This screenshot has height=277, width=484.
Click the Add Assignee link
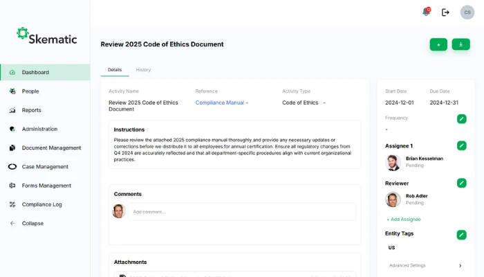[x=404, y=220]
